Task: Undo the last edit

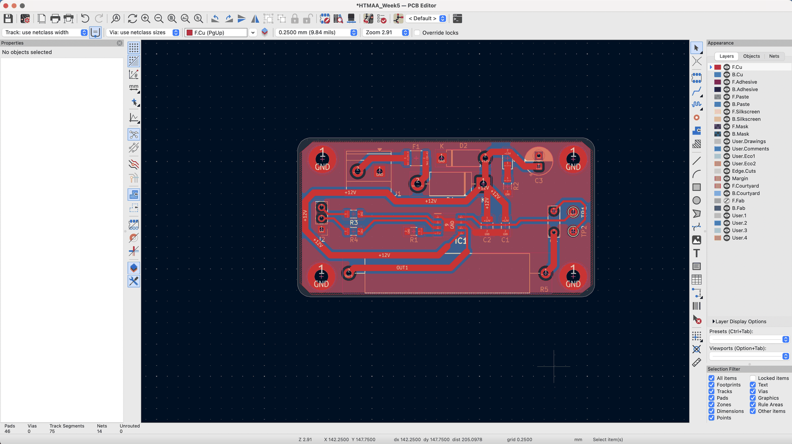Action: pyautogui.click(x=85, y=19)
